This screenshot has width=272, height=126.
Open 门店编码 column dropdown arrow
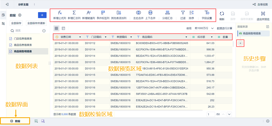pos(105,37)
